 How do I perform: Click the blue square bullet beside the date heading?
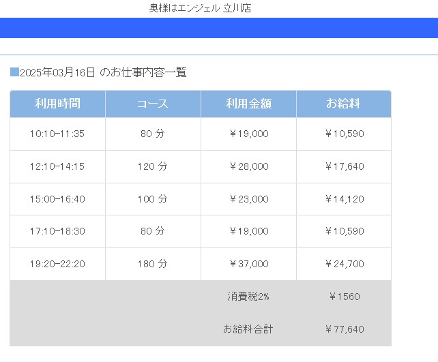pos(14,72)
